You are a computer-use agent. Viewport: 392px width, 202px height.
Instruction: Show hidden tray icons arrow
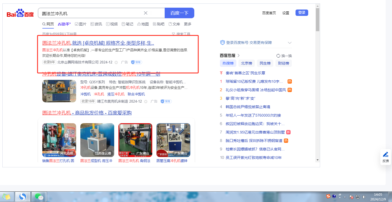(x=345, y=197)
